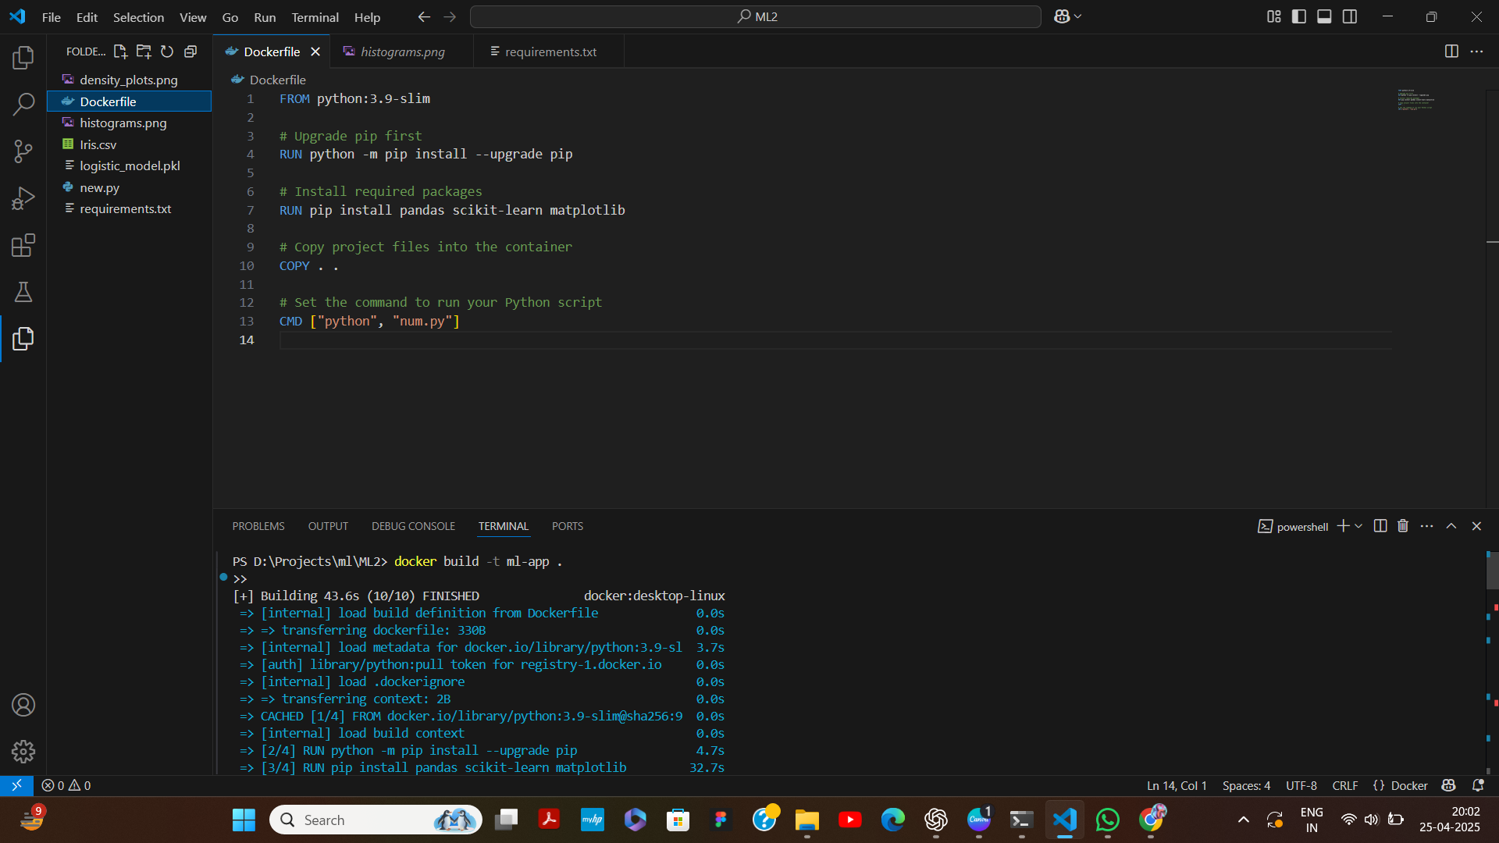Maximize the terminal panel size
This screenshot has height=843, width=1499.
tap(1451, 526)
